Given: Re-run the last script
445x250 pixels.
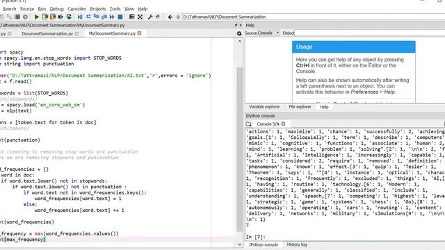Looking at the screenshot, I should 69,17.
